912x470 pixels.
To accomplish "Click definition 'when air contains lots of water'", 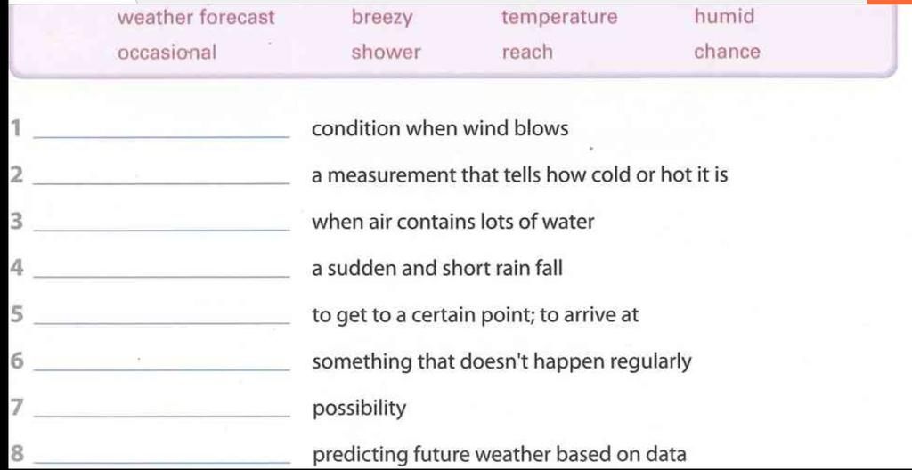I will 453,222.
